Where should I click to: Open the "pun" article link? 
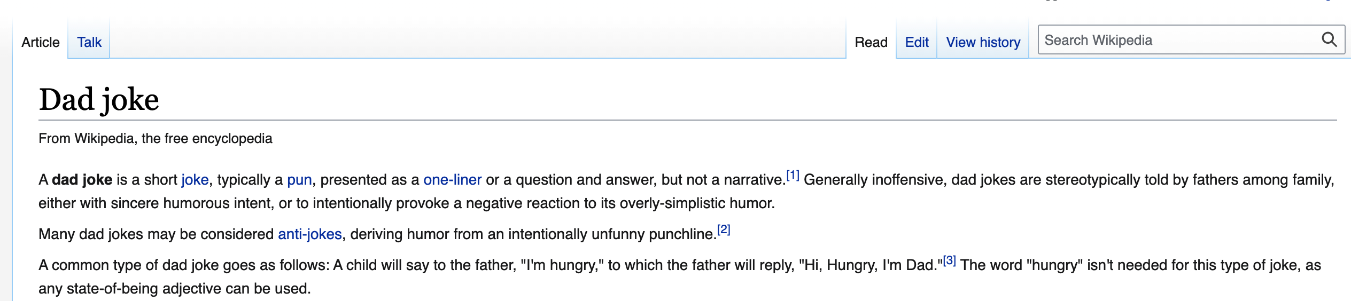coord(299,180)
